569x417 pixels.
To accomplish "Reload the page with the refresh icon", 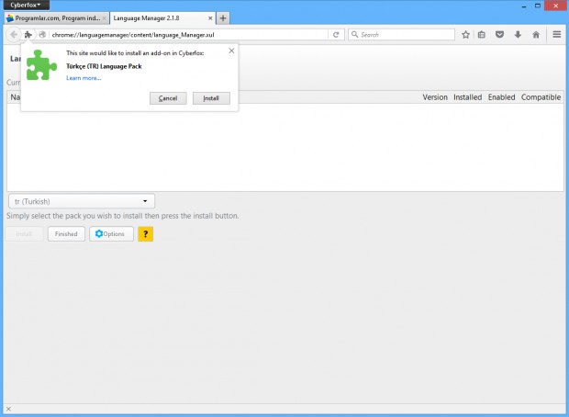I will [336, 35].
